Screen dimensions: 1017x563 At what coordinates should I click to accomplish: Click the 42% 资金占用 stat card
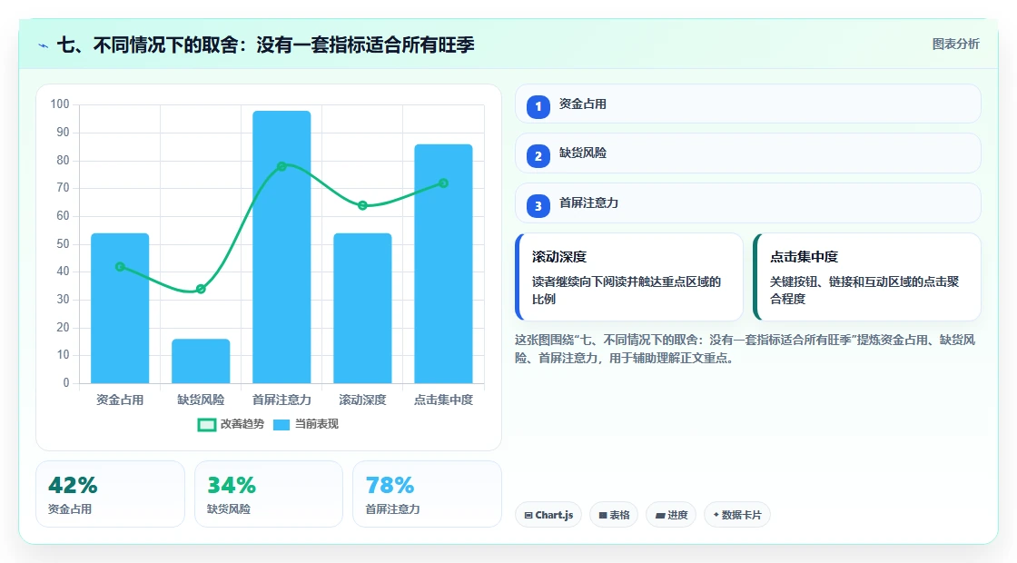click(x=110, y=494)
